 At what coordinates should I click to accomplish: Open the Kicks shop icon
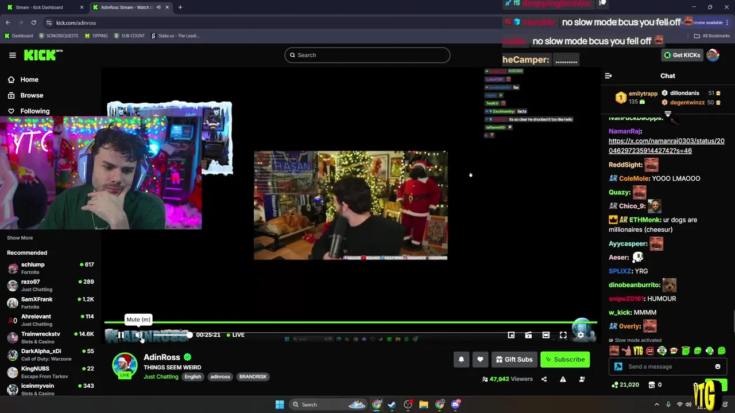(x=653, y=385)
